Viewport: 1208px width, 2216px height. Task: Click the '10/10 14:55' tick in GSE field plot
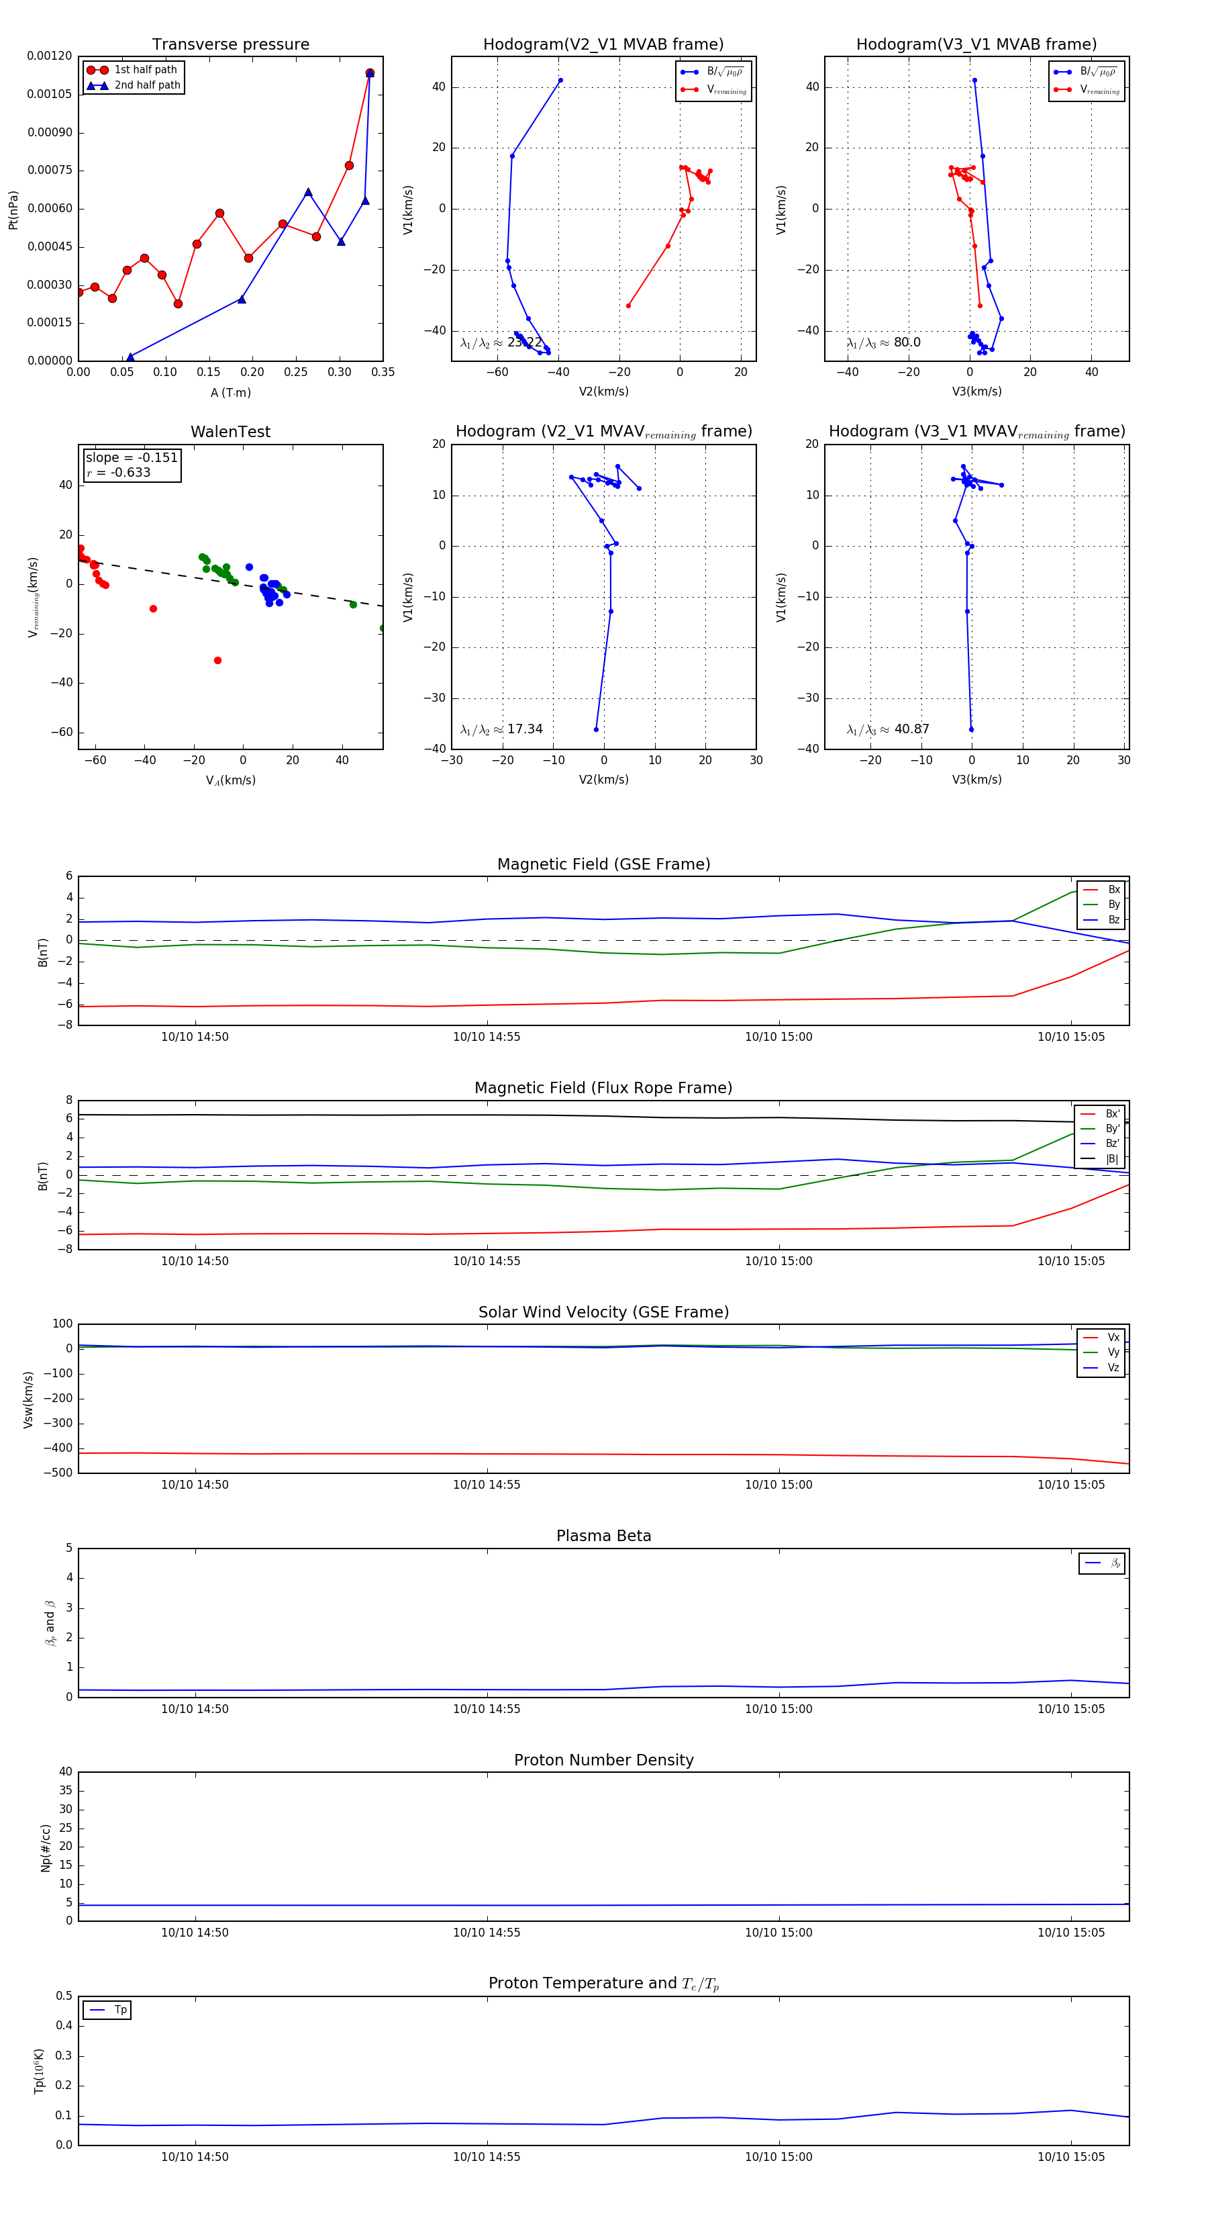tap(487, 1037)
